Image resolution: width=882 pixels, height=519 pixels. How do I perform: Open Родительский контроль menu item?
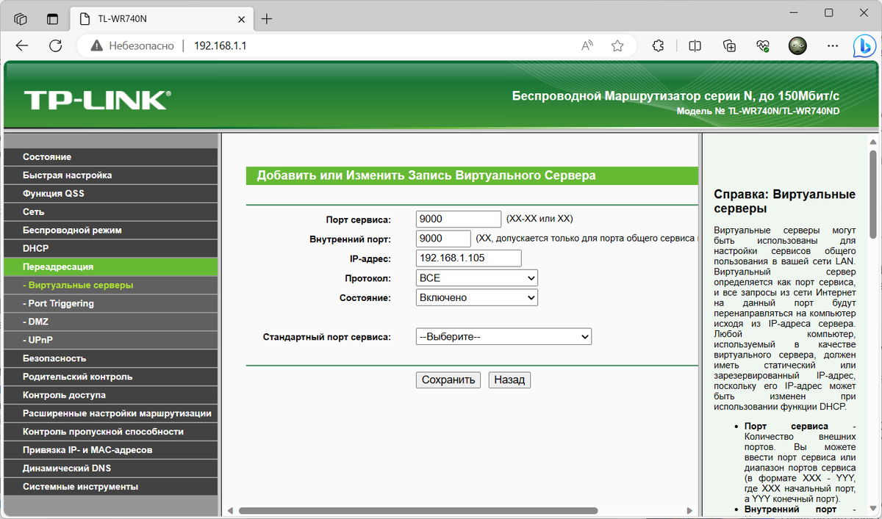pos(111,377)
